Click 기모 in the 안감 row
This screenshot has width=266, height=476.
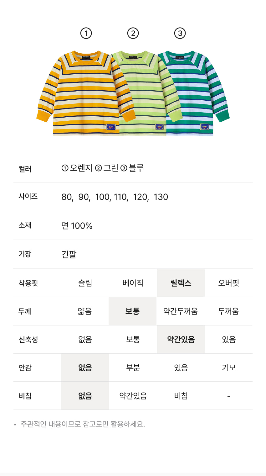click(x=229, y=368)
